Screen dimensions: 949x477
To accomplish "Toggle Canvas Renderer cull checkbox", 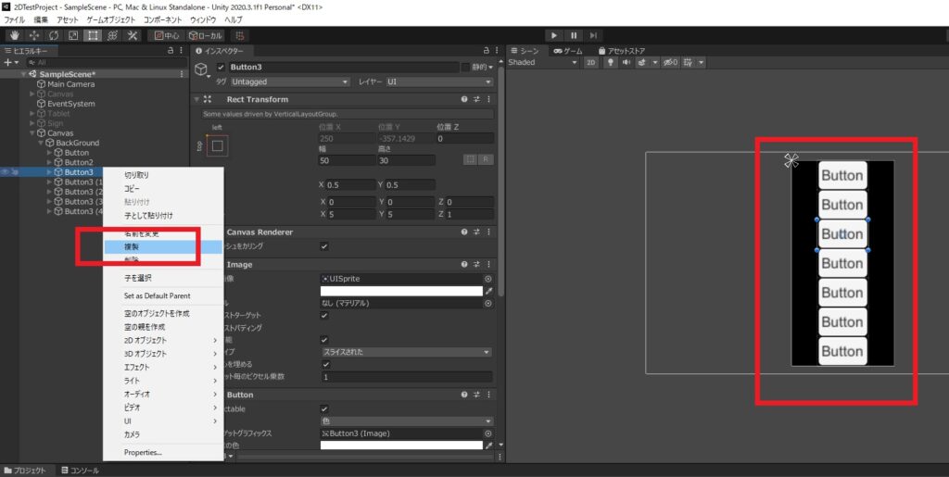I will 324,246.
